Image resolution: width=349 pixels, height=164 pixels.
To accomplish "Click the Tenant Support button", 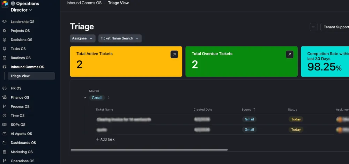I will 336,27.
